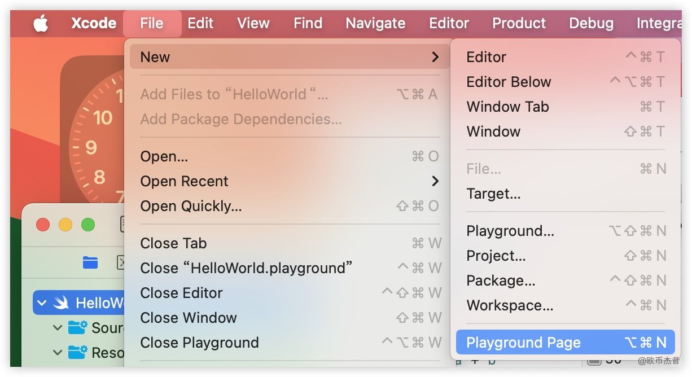
Task: Open the Editor menu in menu bar
Action: click(x=449, y=23)
